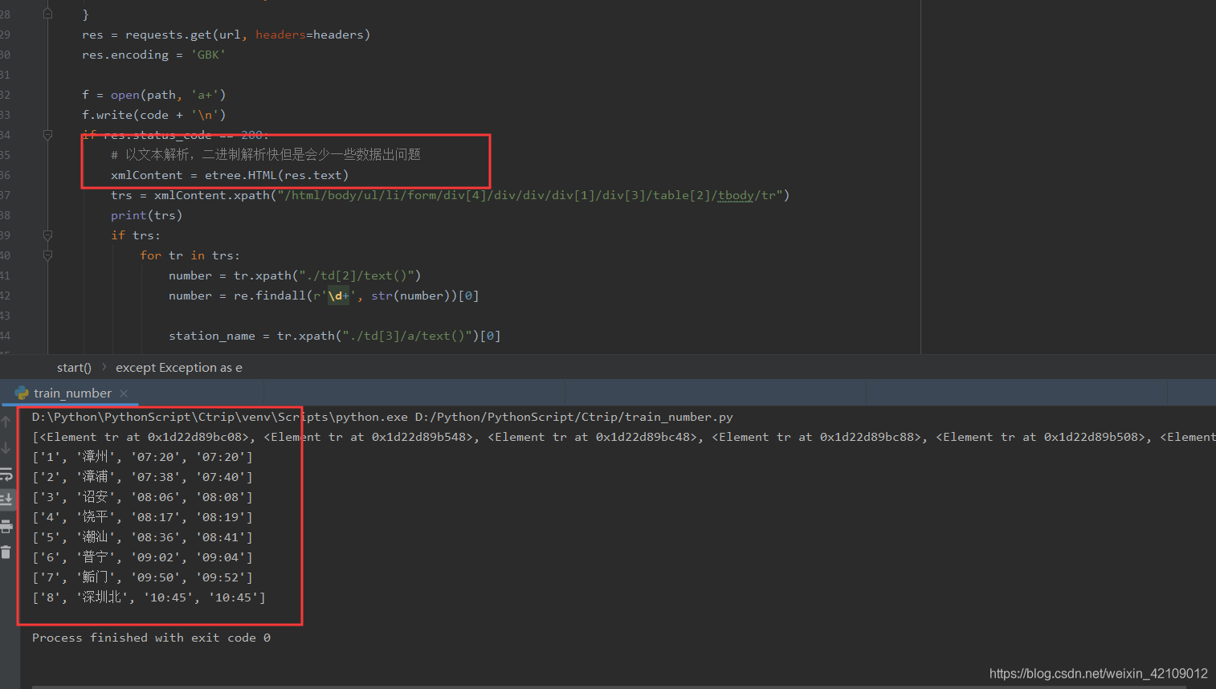Click 'Process finished with exit code 0' message
This screenshot has height=689, width=1216.
(151, 638)
